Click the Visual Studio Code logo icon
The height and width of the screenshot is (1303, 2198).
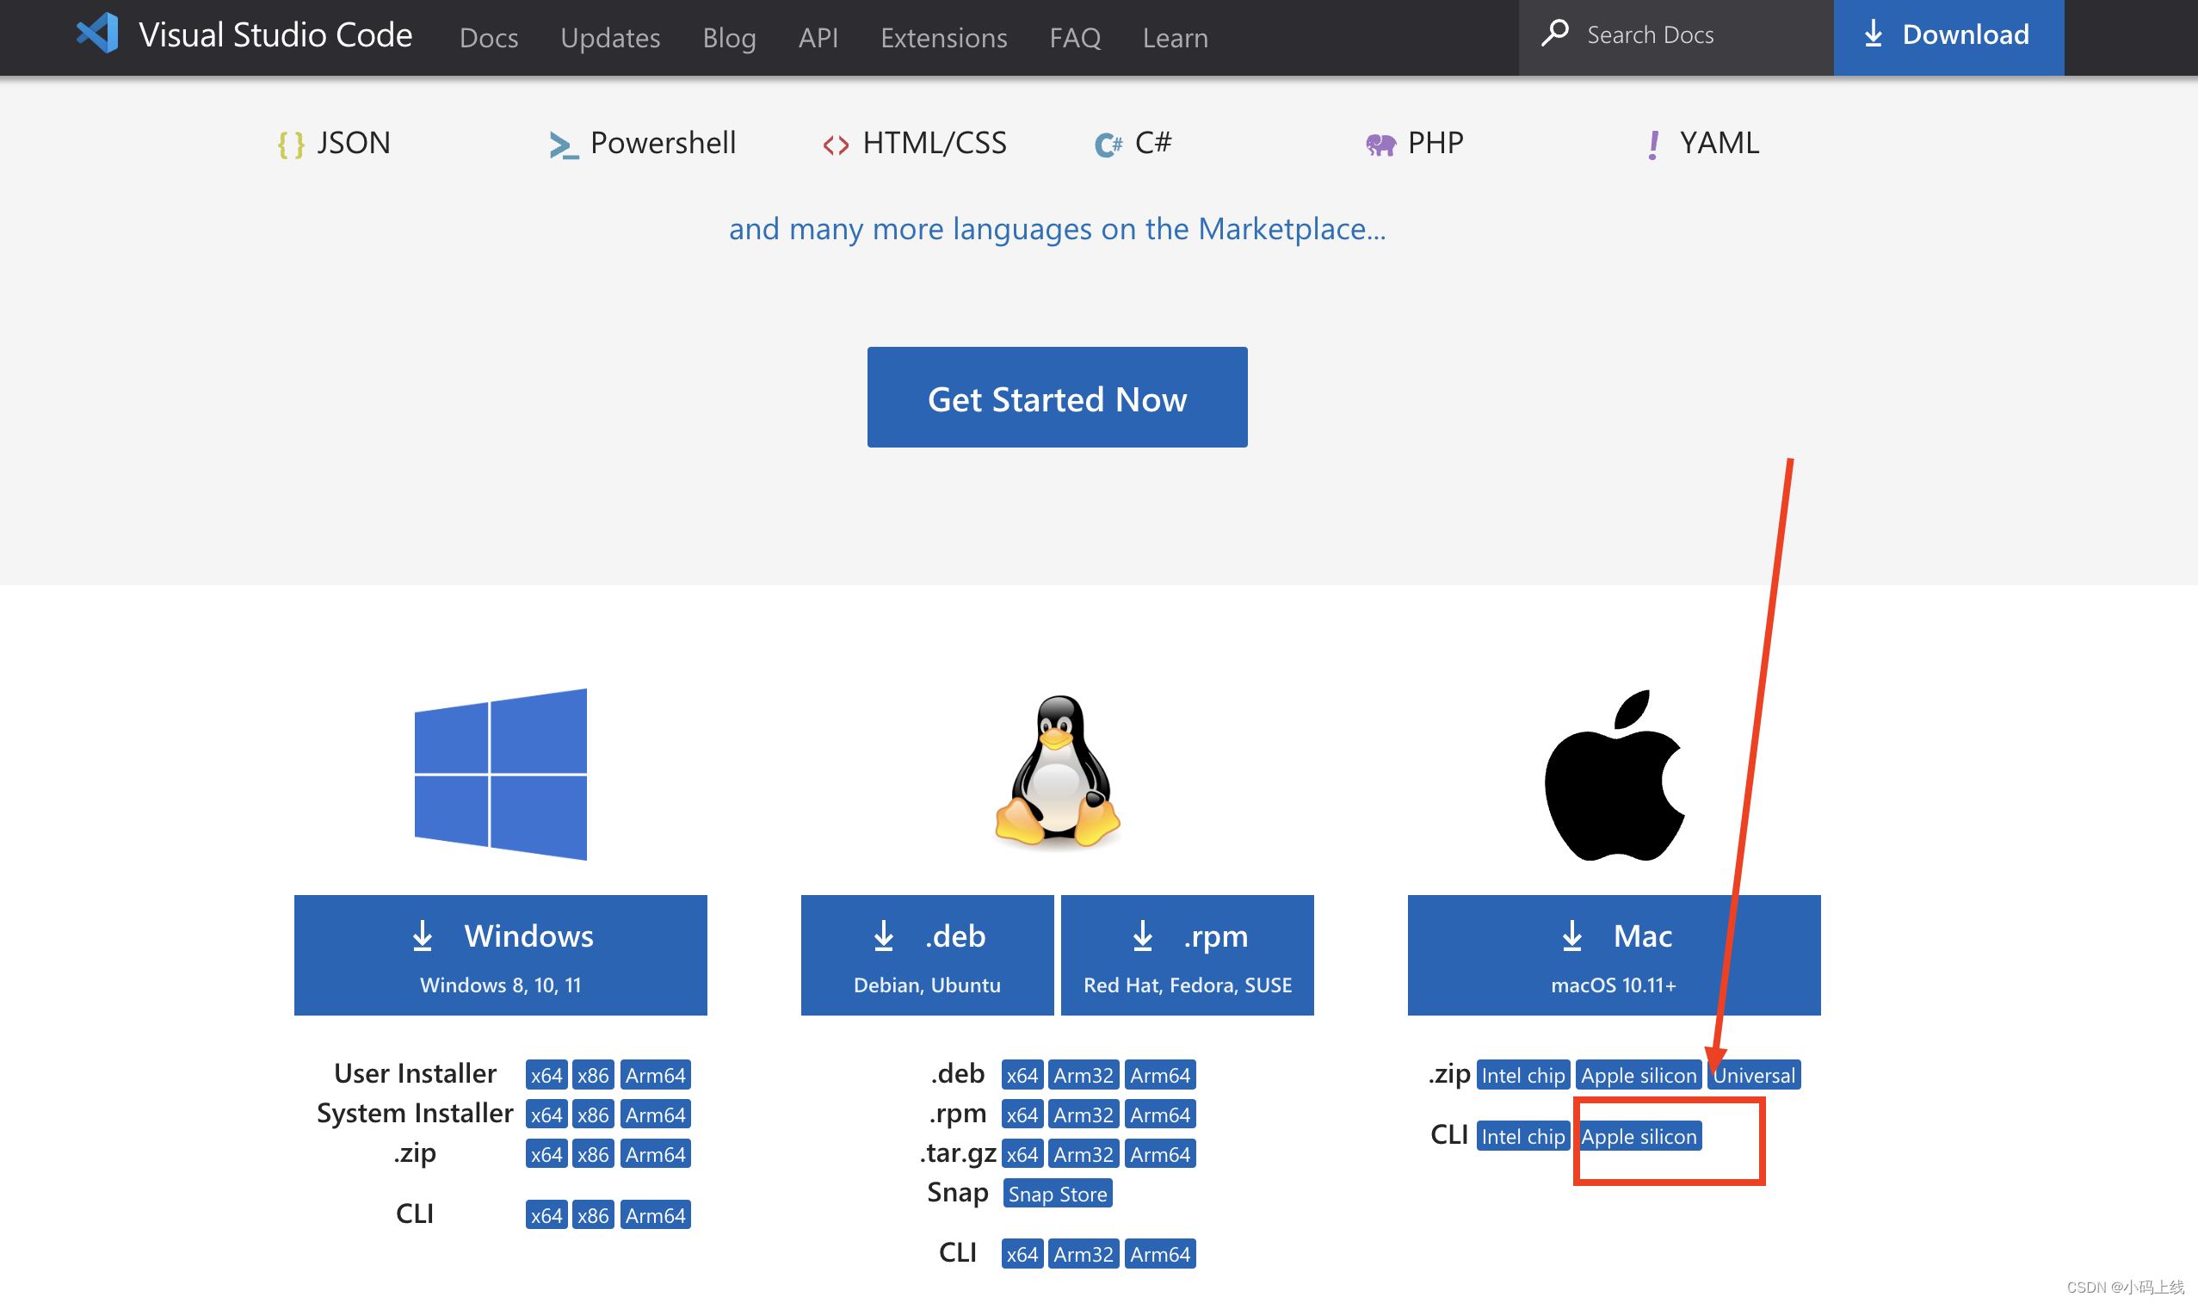93,34
